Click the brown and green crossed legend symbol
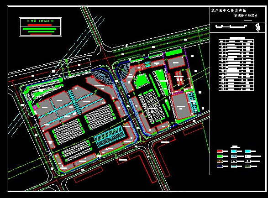Viewport: 268px width, 198px height. 220,161
